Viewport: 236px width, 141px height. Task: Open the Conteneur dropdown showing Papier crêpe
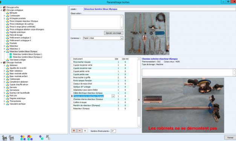[122, 38]
